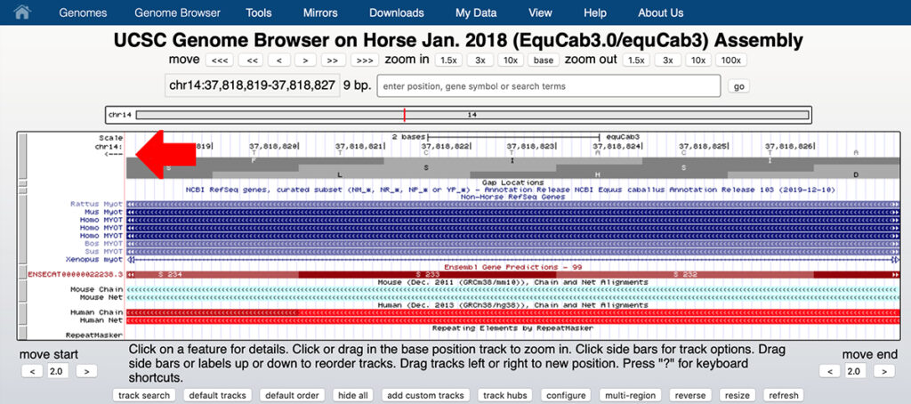The image size is (911, 404).
Task: Open the Mirrors menu
Action: (x=320, y=12)
